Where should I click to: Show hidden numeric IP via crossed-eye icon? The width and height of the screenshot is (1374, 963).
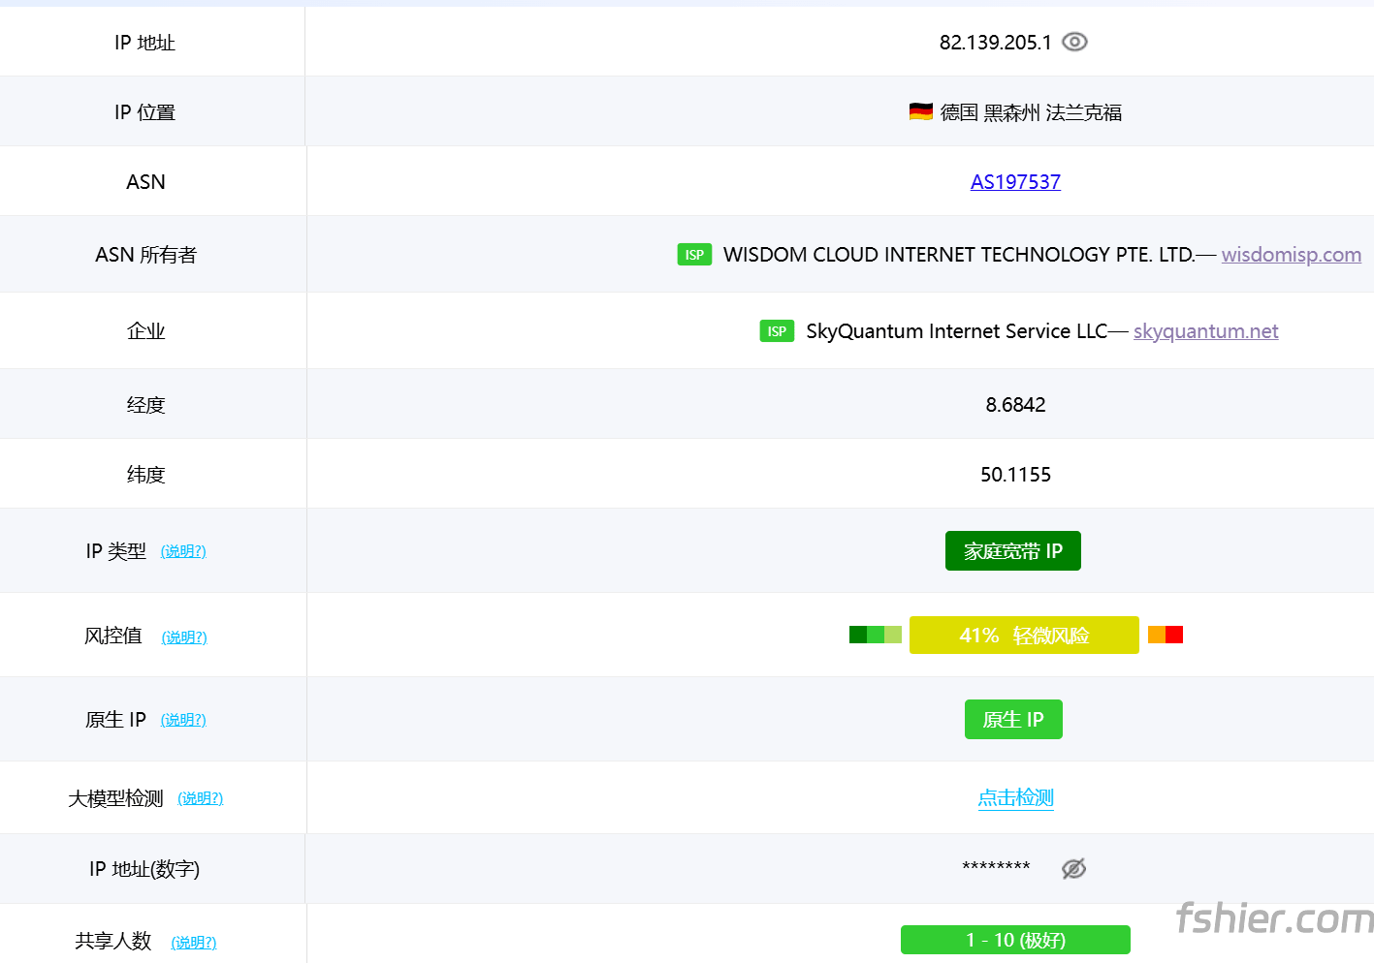[1073, 869]
